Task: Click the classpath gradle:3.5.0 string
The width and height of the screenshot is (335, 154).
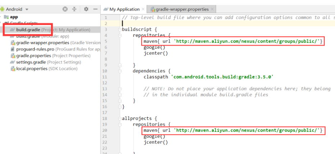Action: point(222,77)
